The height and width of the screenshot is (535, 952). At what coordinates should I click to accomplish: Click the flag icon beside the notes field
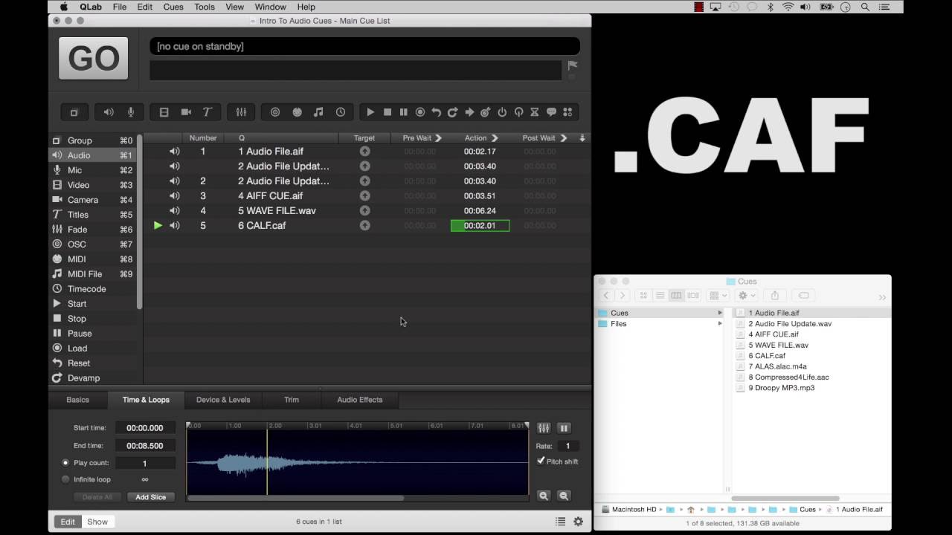(573, 65)
